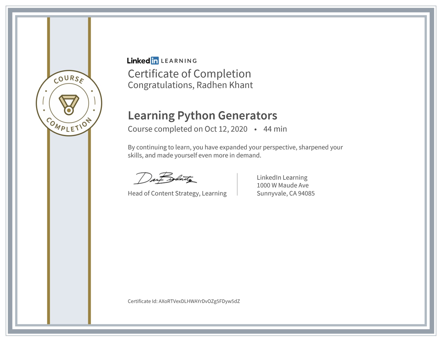Image resolution: width=442 pixels, height=341 pixels.
Task: Click the course title 'Learning Python Generators'
Action: pyautogui.click(x=202, y=116)
